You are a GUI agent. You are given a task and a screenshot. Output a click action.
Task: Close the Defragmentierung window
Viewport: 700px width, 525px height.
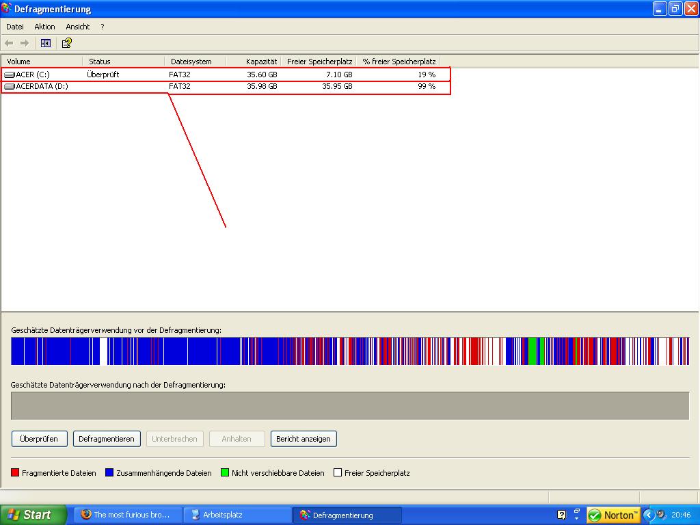click(x=691, y=8)
